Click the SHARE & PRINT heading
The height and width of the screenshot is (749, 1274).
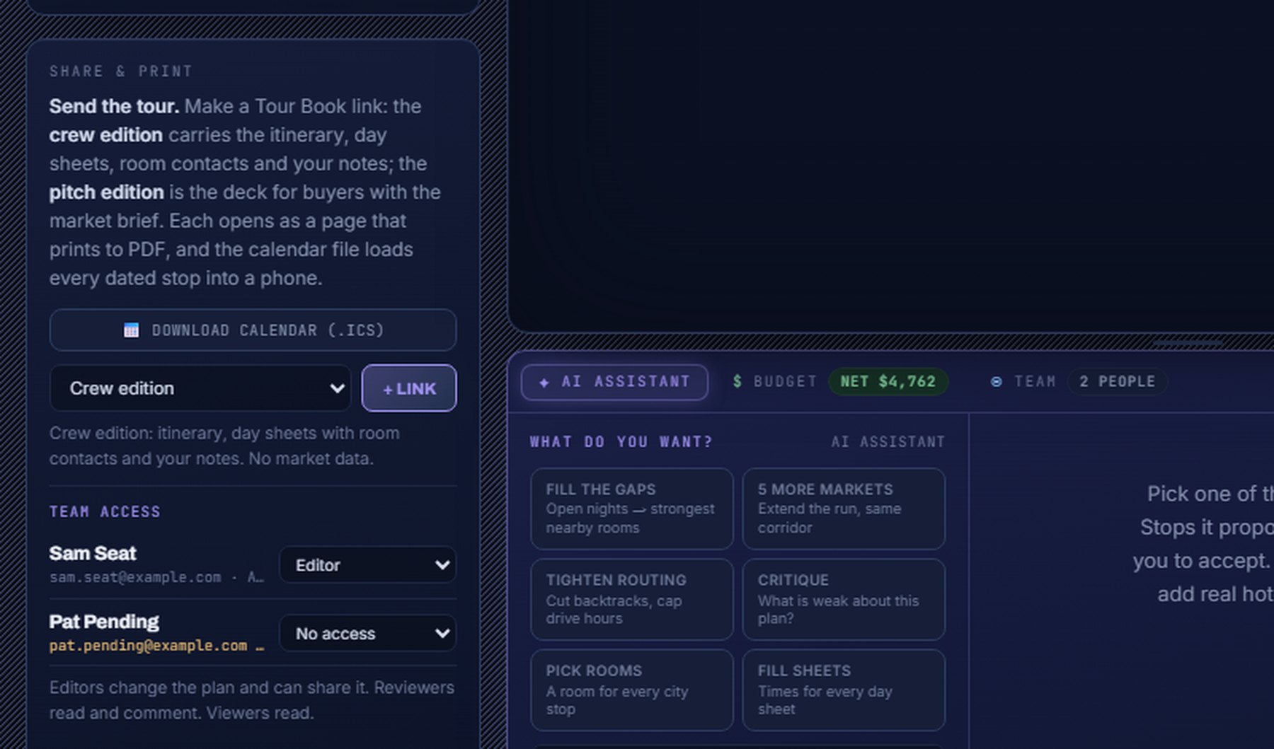(x=121, y=71)
